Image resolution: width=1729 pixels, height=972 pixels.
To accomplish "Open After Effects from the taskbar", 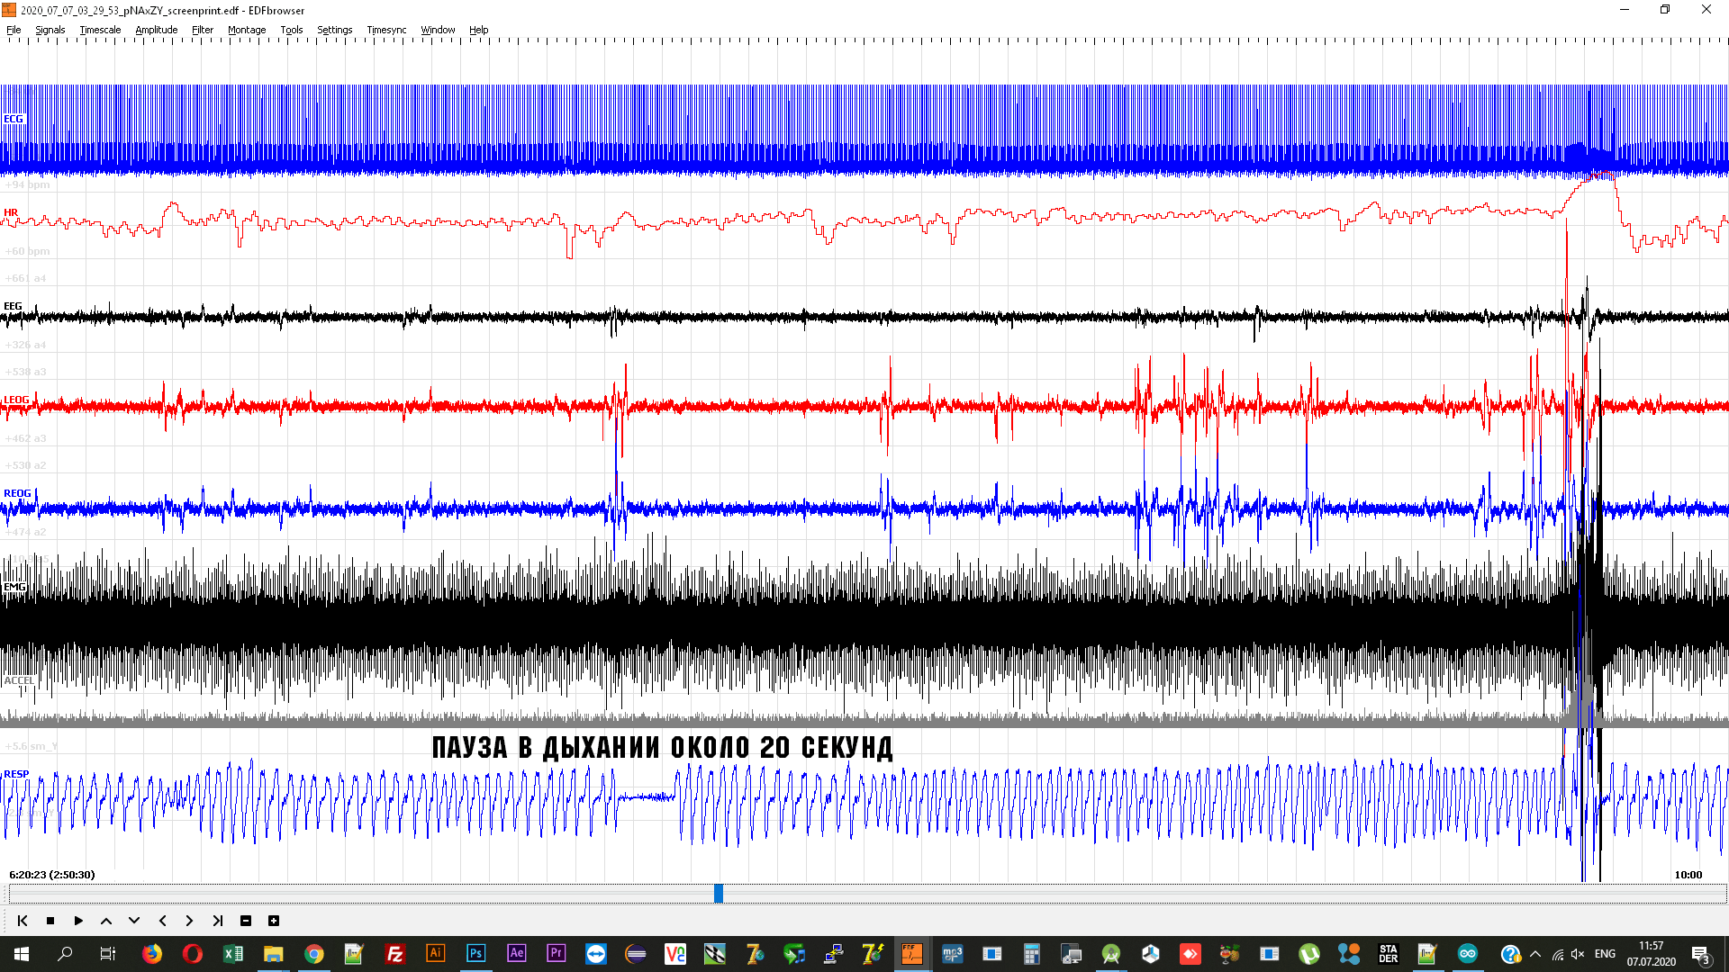I will click(516, 954).
